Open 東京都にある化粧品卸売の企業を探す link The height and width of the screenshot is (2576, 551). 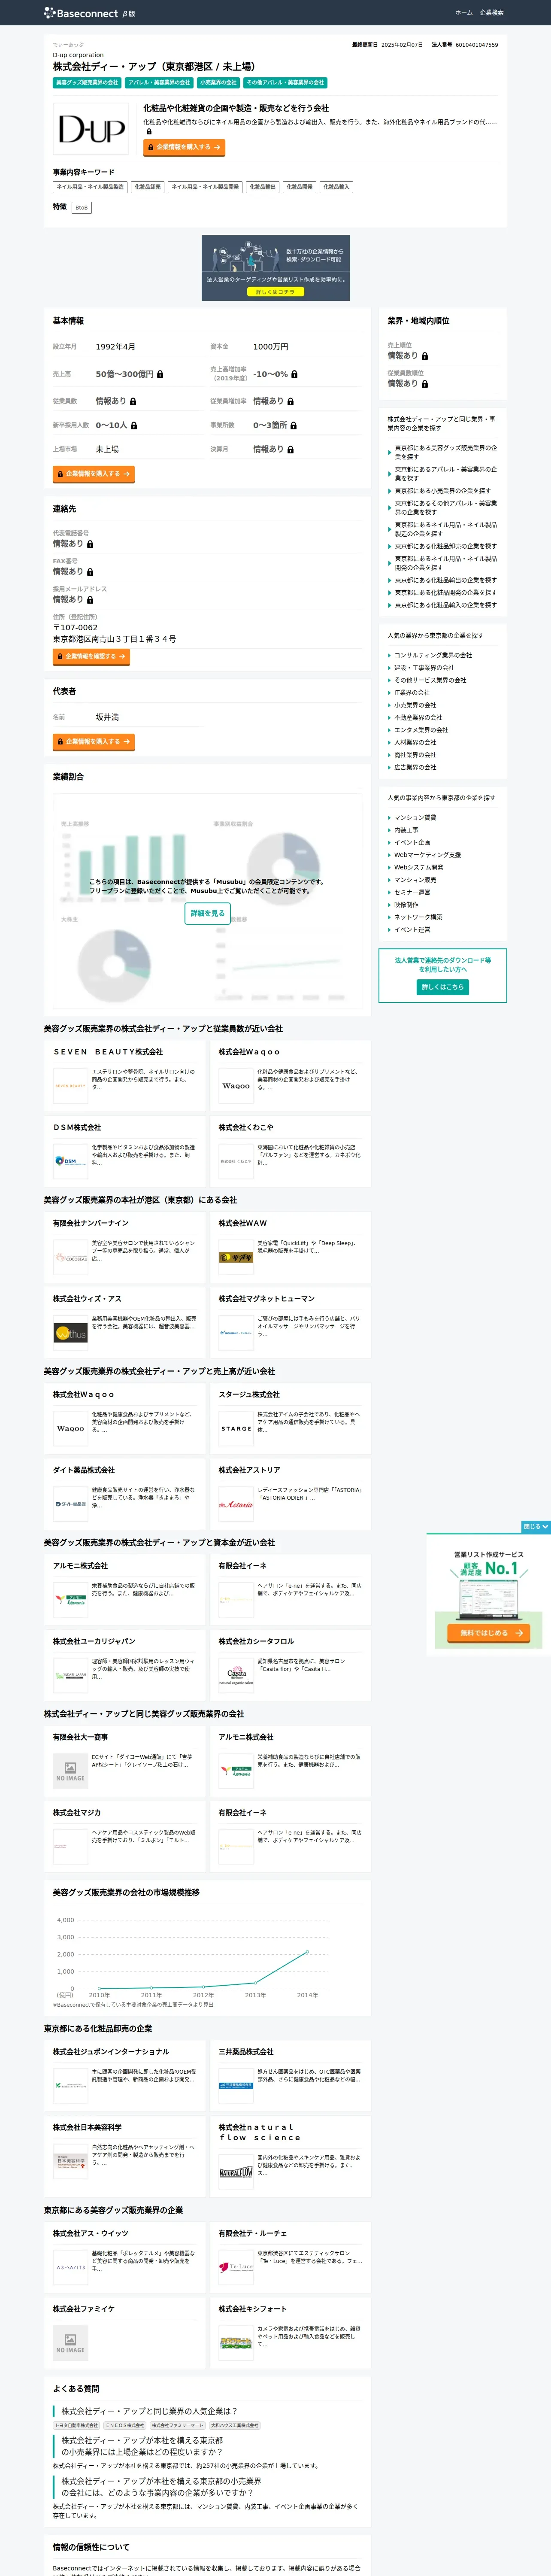(445, 546)
